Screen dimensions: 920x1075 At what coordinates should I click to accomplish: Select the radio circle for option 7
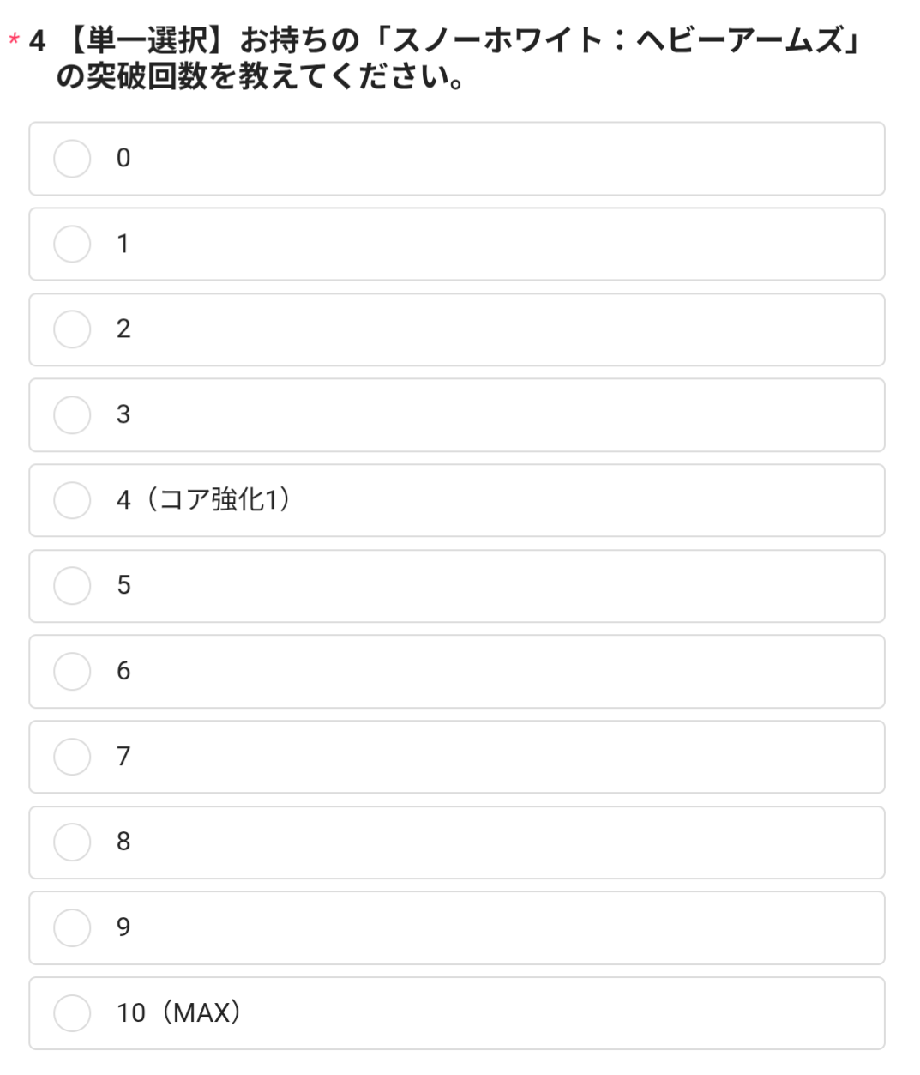72,757
